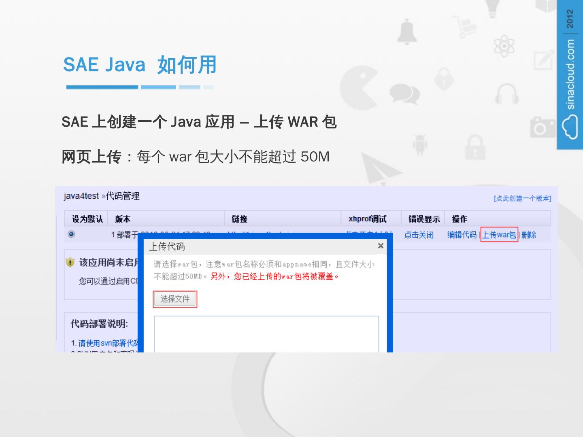The height and width of the screenshot is (437, 583).
Task: Click the 删除 link in version row
Action: point(529,235)
